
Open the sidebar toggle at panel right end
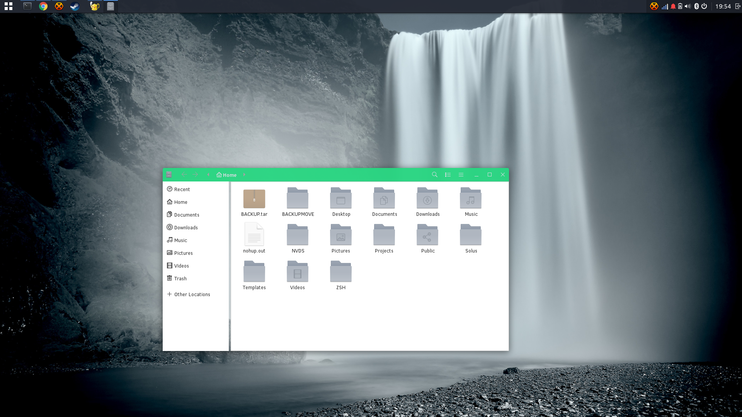tap(738, 6)
